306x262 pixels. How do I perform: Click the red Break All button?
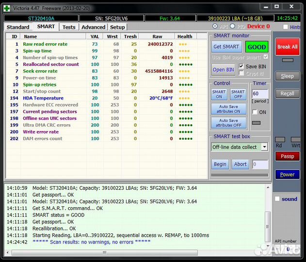click(287, 47)
